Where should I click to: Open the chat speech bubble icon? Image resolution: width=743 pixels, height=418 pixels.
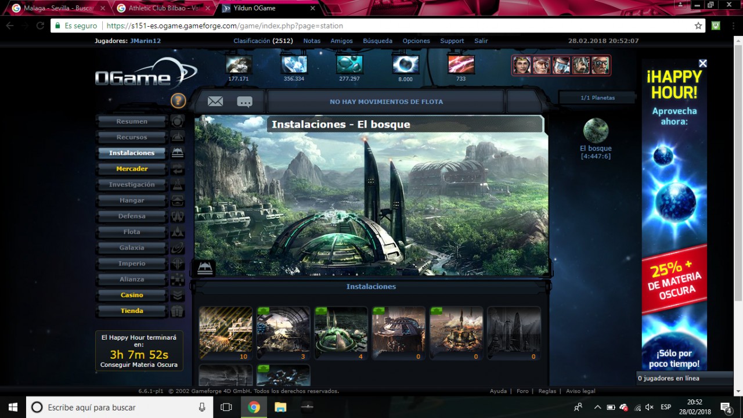[x=245, y=102]
